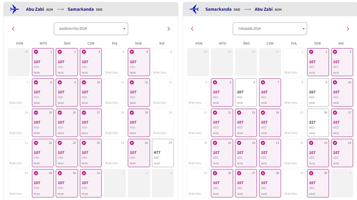Click the outbound flight airplane icon
The width and height of the screenshot is (357, 200).
(x=15, y=9)
